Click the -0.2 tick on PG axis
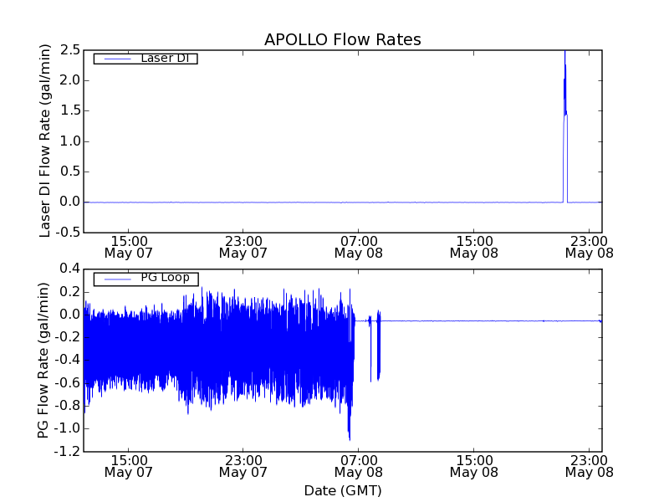 click(68, 337)
